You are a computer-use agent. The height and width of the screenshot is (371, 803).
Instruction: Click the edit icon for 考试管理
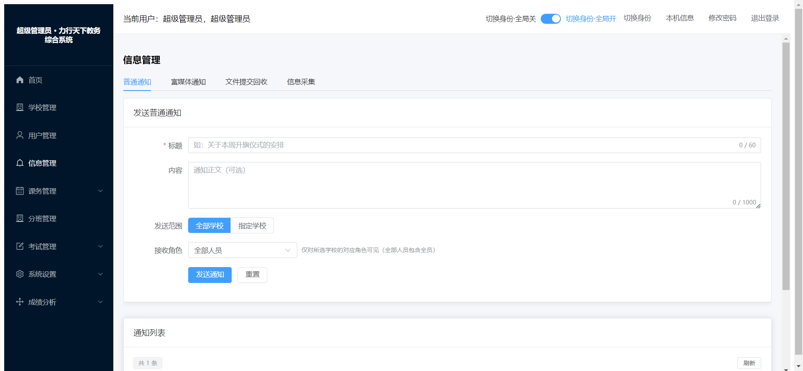20,246
